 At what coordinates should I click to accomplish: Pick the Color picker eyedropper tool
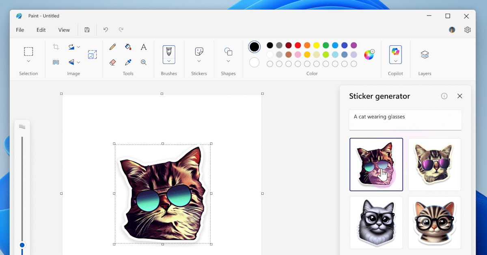128,62
